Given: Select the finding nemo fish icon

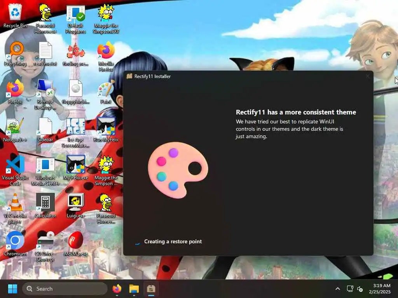Looking at the screenshot, I should [x=76, y=54].
